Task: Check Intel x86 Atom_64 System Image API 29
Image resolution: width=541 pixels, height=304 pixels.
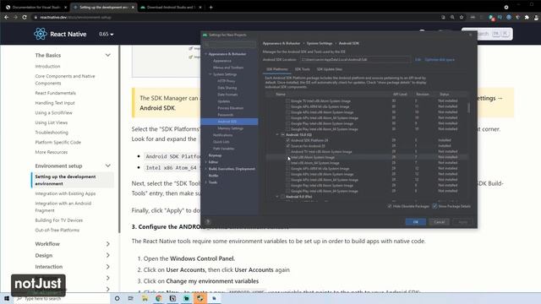Action: click(x=288, y=163)
